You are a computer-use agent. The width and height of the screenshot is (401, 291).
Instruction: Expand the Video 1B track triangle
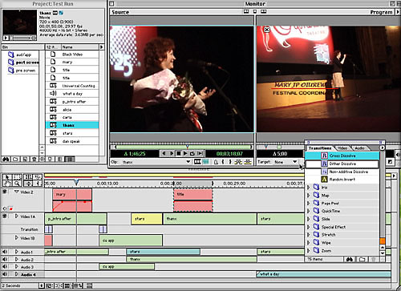pyautogui.click(x=17, y=237)
